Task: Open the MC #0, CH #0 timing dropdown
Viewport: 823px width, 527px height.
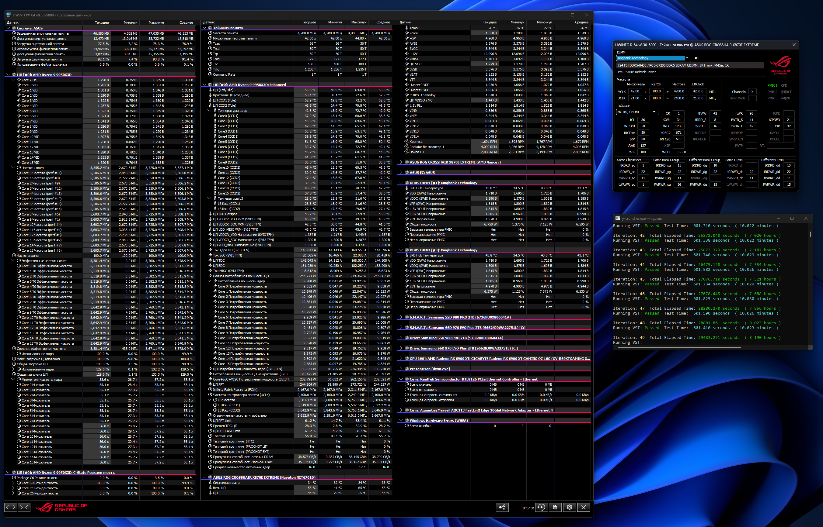Action: click(654, 112)
